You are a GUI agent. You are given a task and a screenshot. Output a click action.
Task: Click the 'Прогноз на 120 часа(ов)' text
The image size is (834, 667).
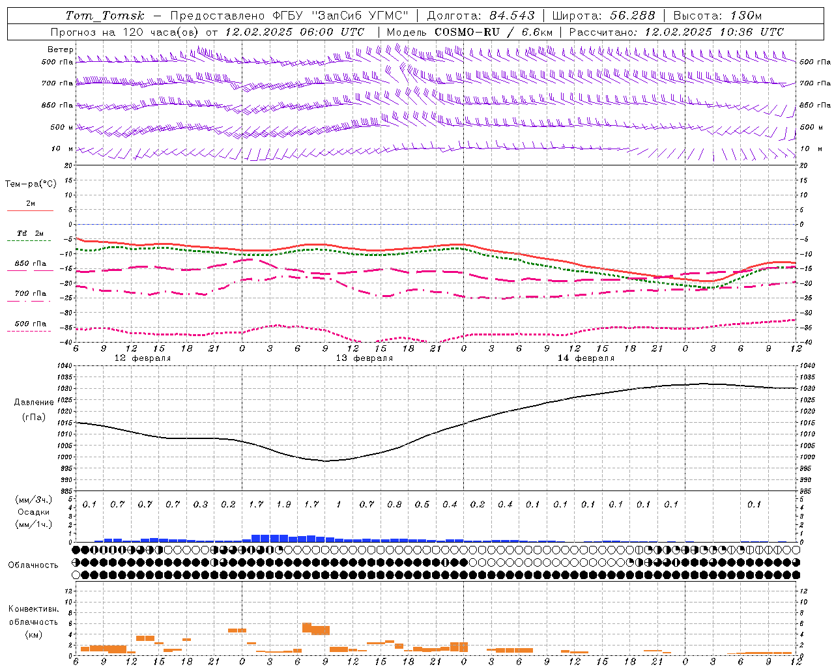(125, 32)
